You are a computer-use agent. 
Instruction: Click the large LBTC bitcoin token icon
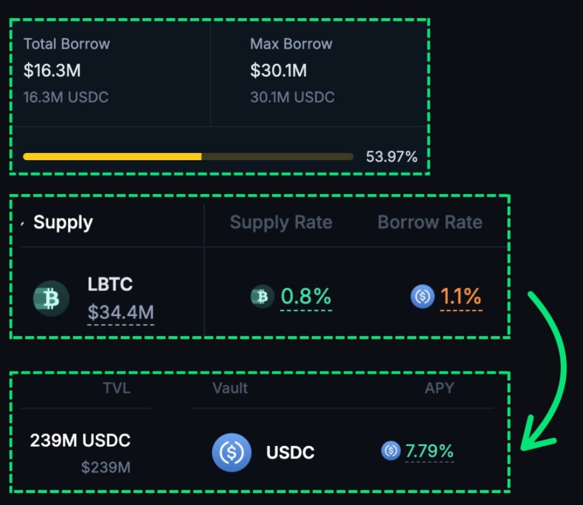point(51,298)
